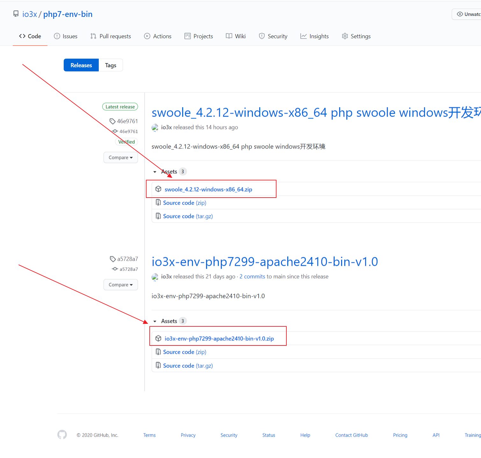Open Contact GitHub footer link

(x=352, y=435)
